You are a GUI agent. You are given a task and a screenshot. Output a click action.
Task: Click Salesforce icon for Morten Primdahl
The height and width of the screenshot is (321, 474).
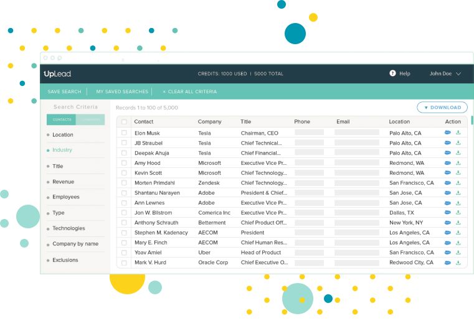(x=448, y=183)
